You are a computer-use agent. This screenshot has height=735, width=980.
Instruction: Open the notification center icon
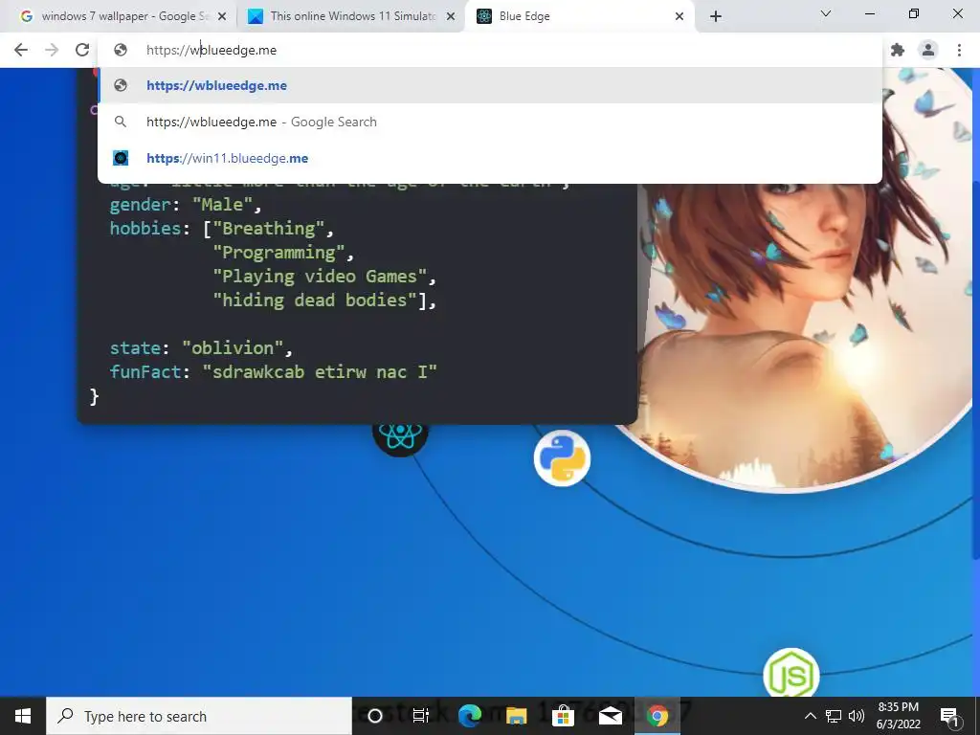[x=949, y=717]
